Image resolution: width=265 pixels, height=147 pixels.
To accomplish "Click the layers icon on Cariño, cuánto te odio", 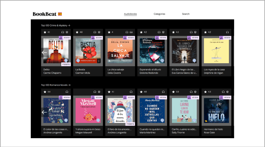I will coord(196,92).
